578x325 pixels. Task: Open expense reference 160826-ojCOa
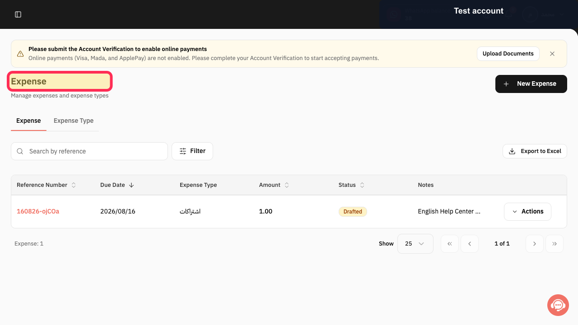[38, 211]
